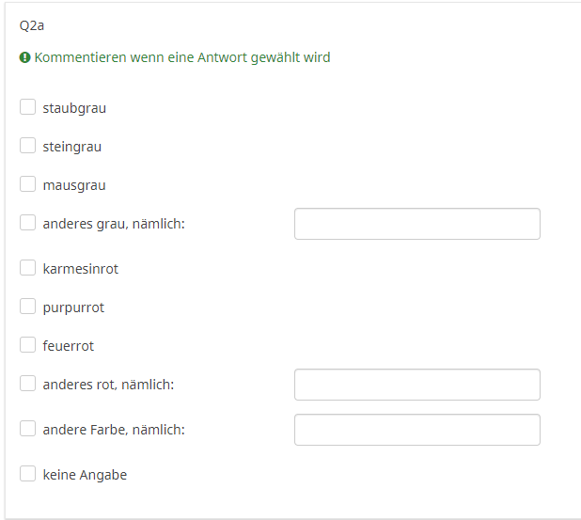The width and height of the screenshot is (581, 520).
Task: Check the 'keine Angabe' checkbox
Action: (x=28, y=474)
